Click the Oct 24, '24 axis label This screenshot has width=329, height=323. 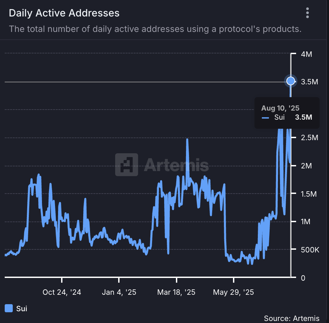pyautogui.click(x=62, y=292)
